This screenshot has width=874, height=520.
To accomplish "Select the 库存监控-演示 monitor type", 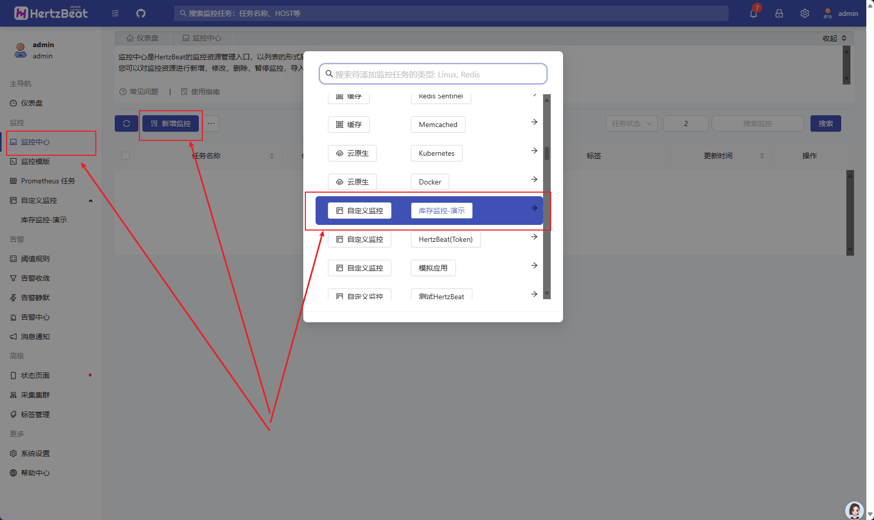I will (441, 211).
